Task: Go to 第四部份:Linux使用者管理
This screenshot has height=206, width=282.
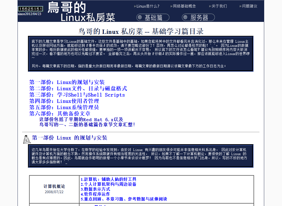Action: [x=64, y=101]
